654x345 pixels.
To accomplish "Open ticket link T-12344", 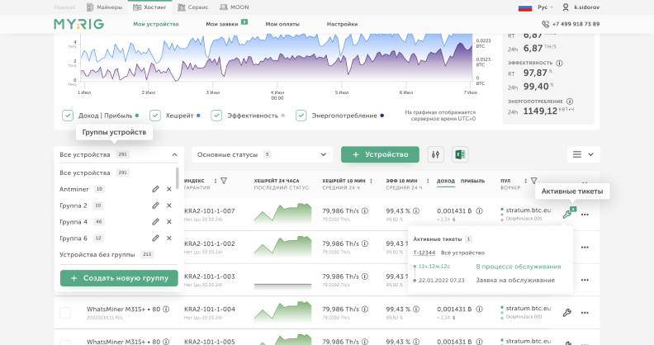I will (424, 252).
